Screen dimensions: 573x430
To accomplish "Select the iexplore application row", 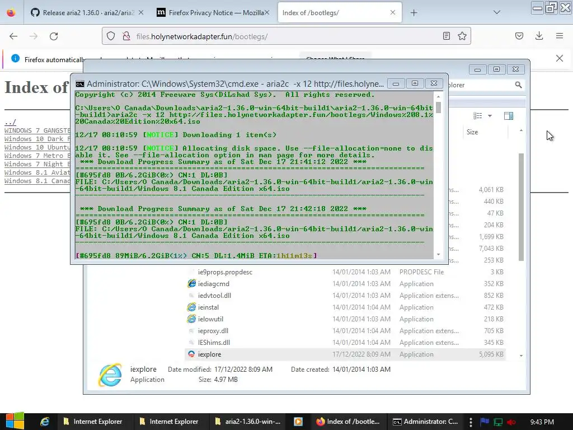I will click(345, 354).
